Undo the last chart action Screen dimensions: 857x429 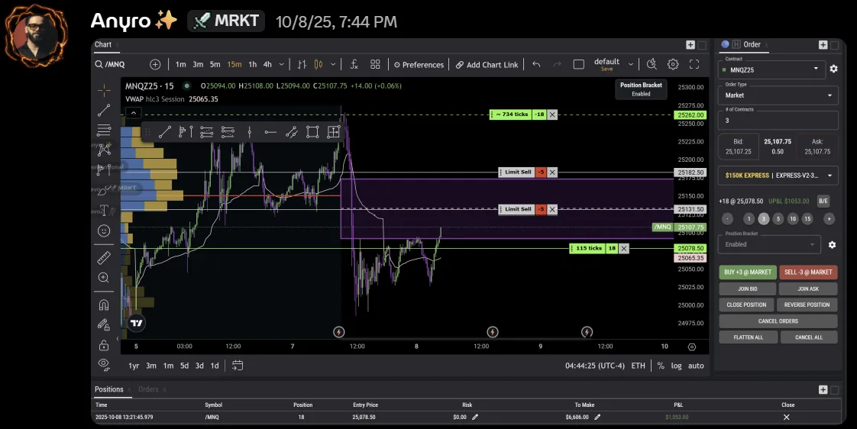coord(536,64)
